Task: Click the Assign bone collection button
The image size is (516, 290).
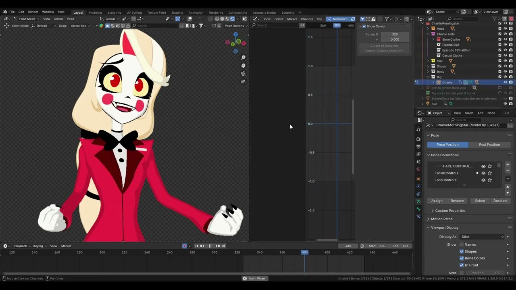Action: tap(437, 201)
